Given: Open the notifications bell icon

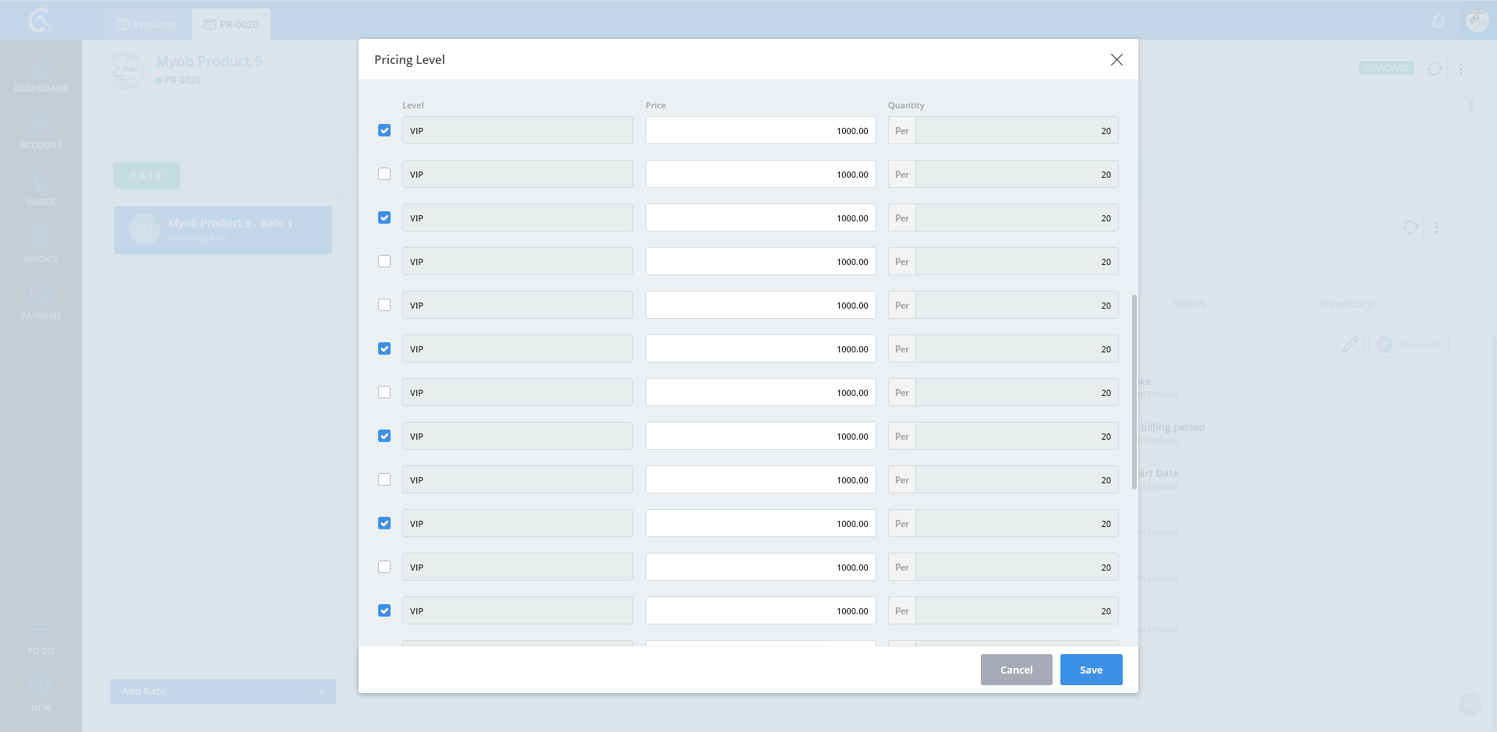Looking at the screenshot, I should 1439,21.
